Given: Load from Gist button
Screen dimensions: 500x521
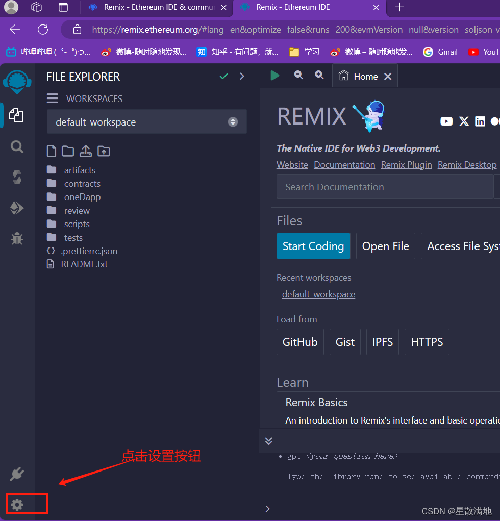Looking at the screenshot, I should 345,342.
